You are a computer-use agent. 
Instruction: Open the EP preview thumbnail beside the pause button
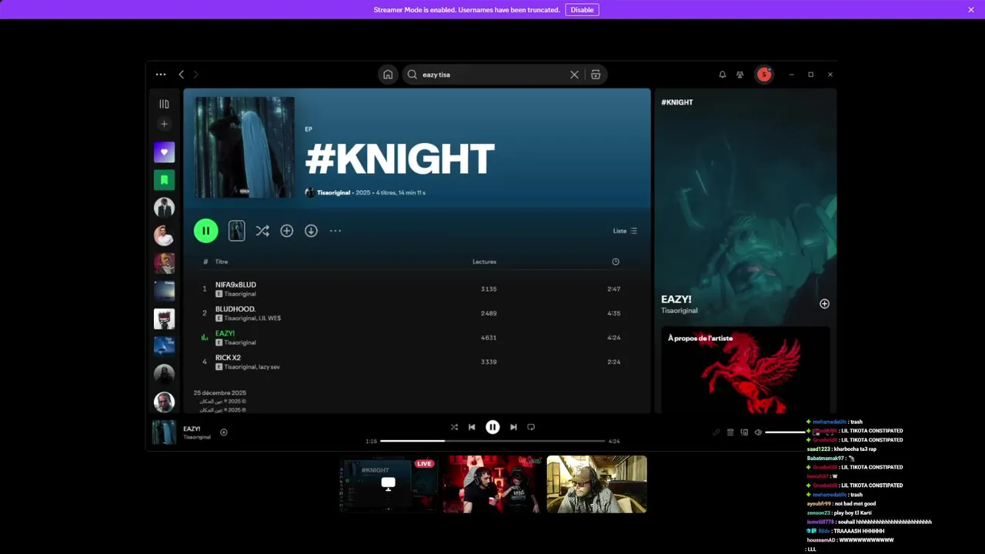pyautogui.click(x=237, y=231)
